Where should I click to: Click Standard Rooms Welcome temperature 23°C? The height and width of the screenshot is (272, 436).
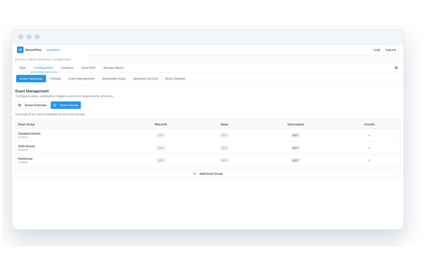click(161, 135)
